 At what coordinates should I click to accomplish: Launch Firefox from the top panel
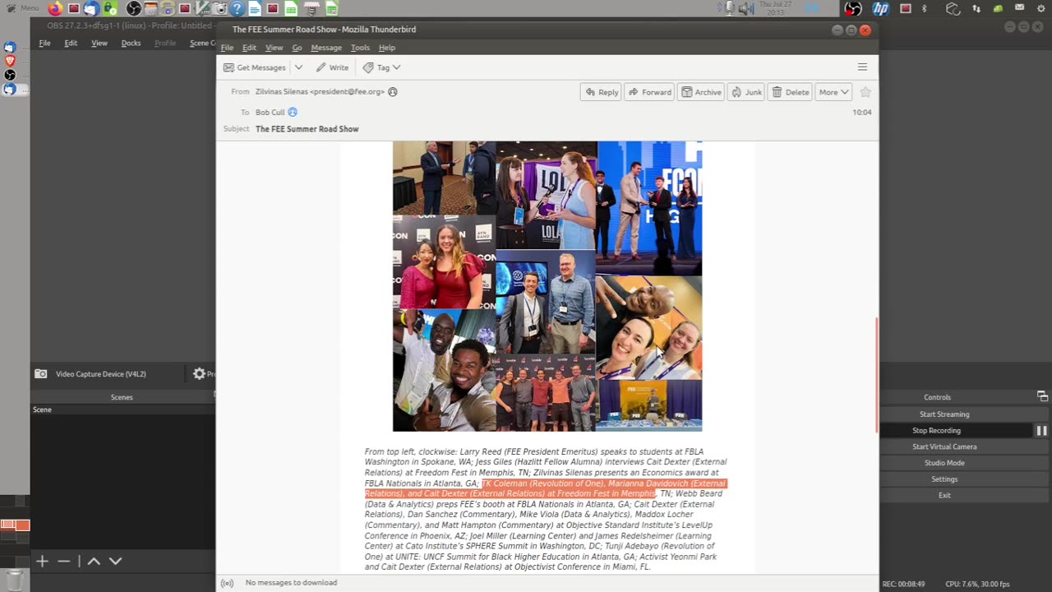point(55,9)
